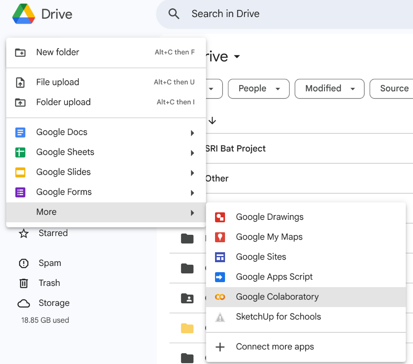Click the magnifying glass search icon

(174, 14)
